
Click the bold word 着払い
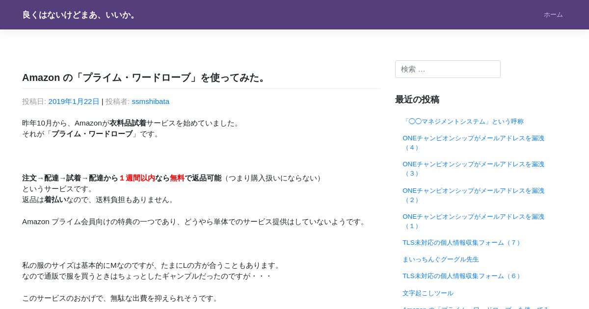coord(55,200)
